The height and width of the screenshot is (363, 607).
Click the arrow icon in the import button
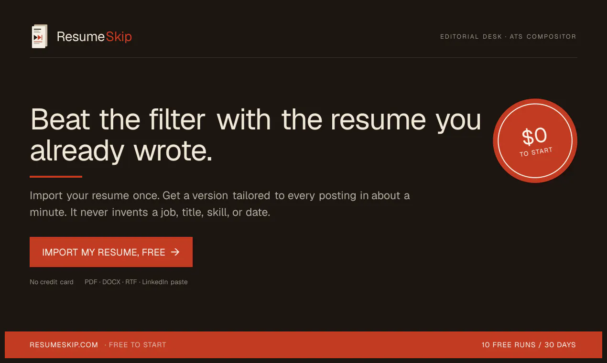(x=175, y=252)
